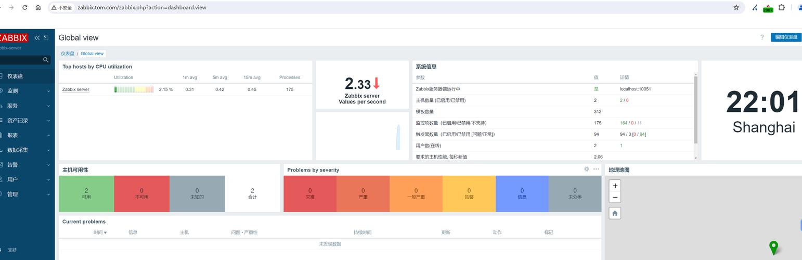
Task: Click the extension icon left of the 200+ badge
Action: pos(755,8)
